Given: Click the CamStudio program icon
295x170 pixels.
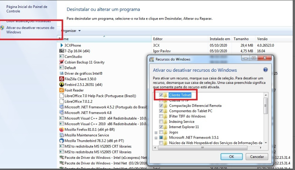Looking at the screenshot, I should coord(62,56).
